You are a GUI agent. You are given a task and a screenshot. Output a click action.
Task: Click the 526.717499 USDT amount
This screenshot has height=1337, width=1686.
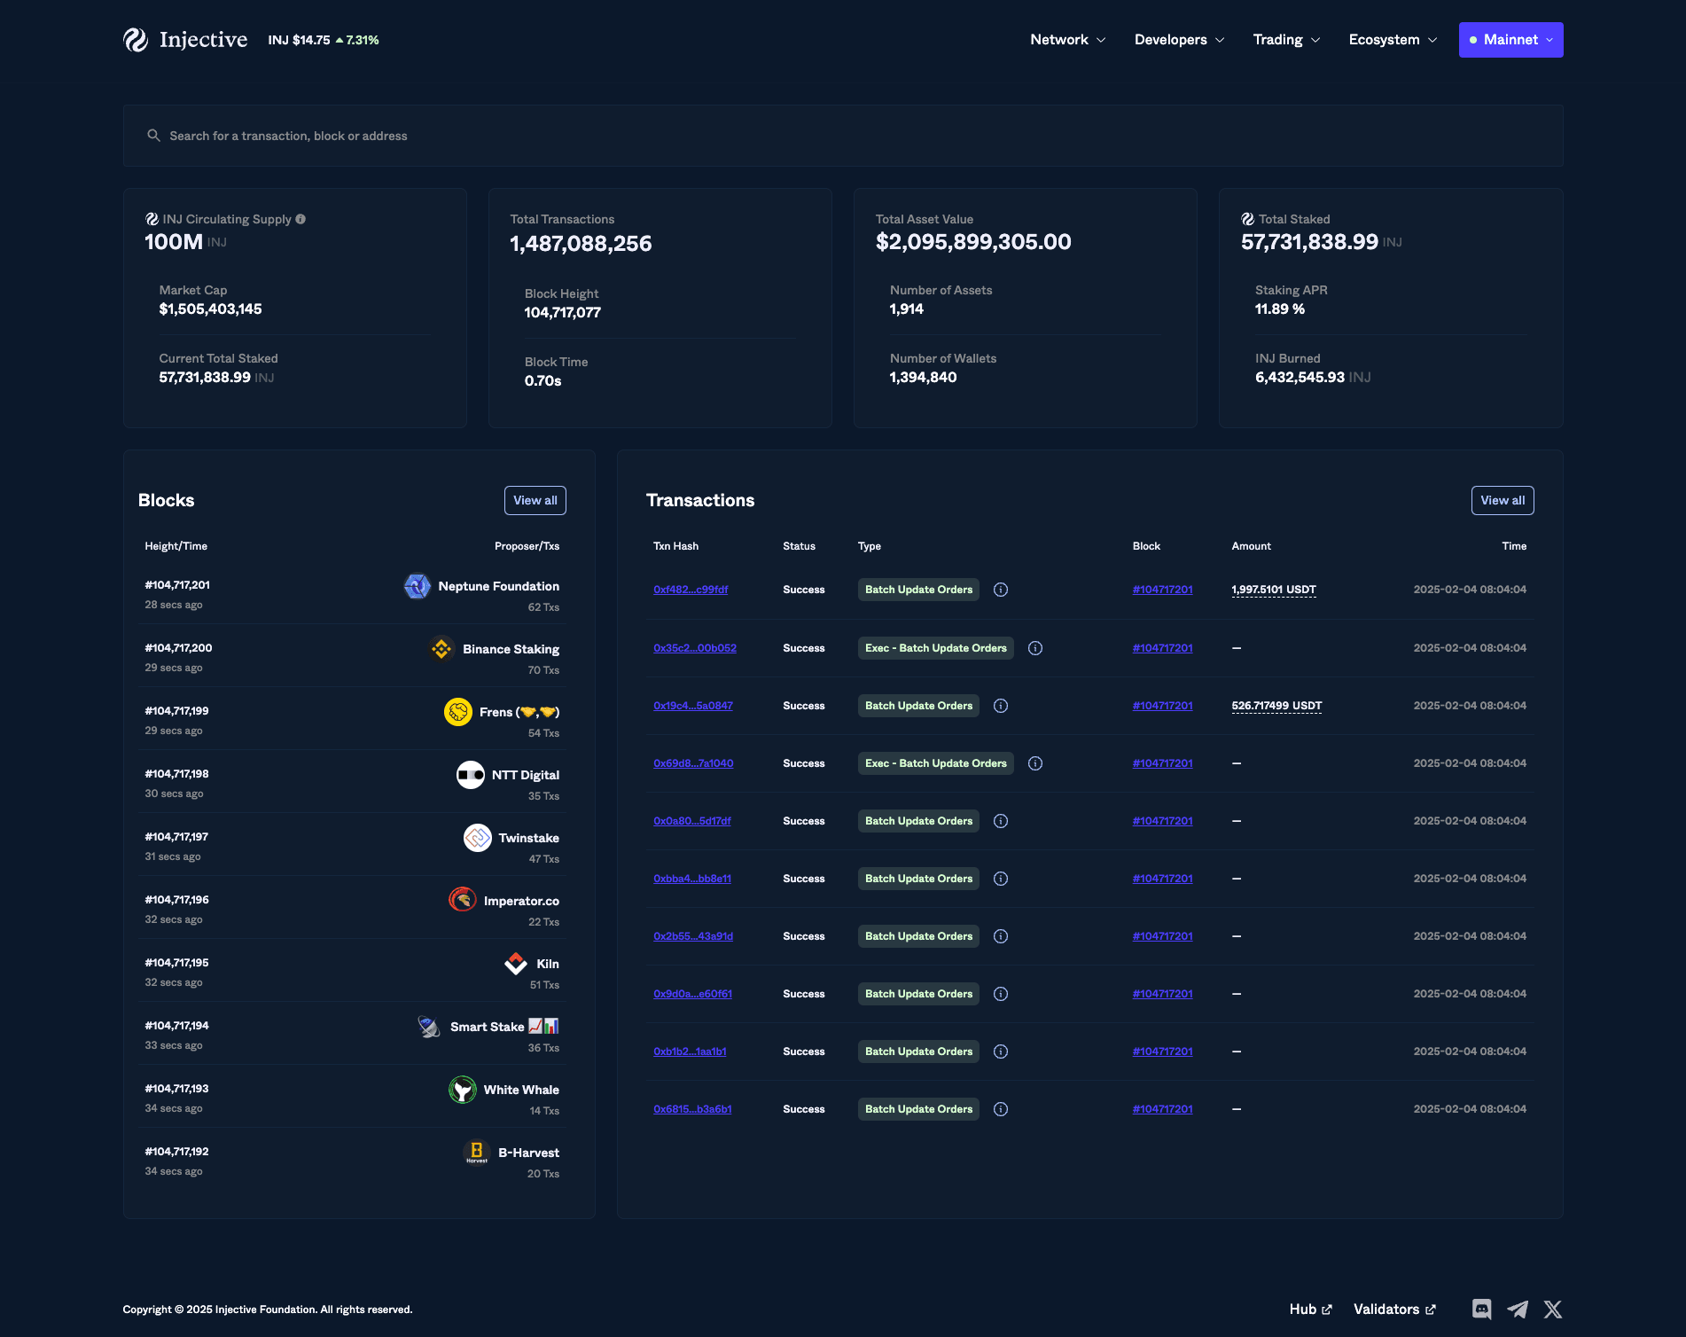tap(1276, 706)
